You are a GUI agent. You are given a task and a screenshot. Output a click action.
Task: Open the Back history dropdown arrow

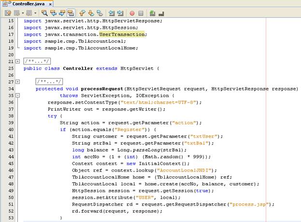23,13
